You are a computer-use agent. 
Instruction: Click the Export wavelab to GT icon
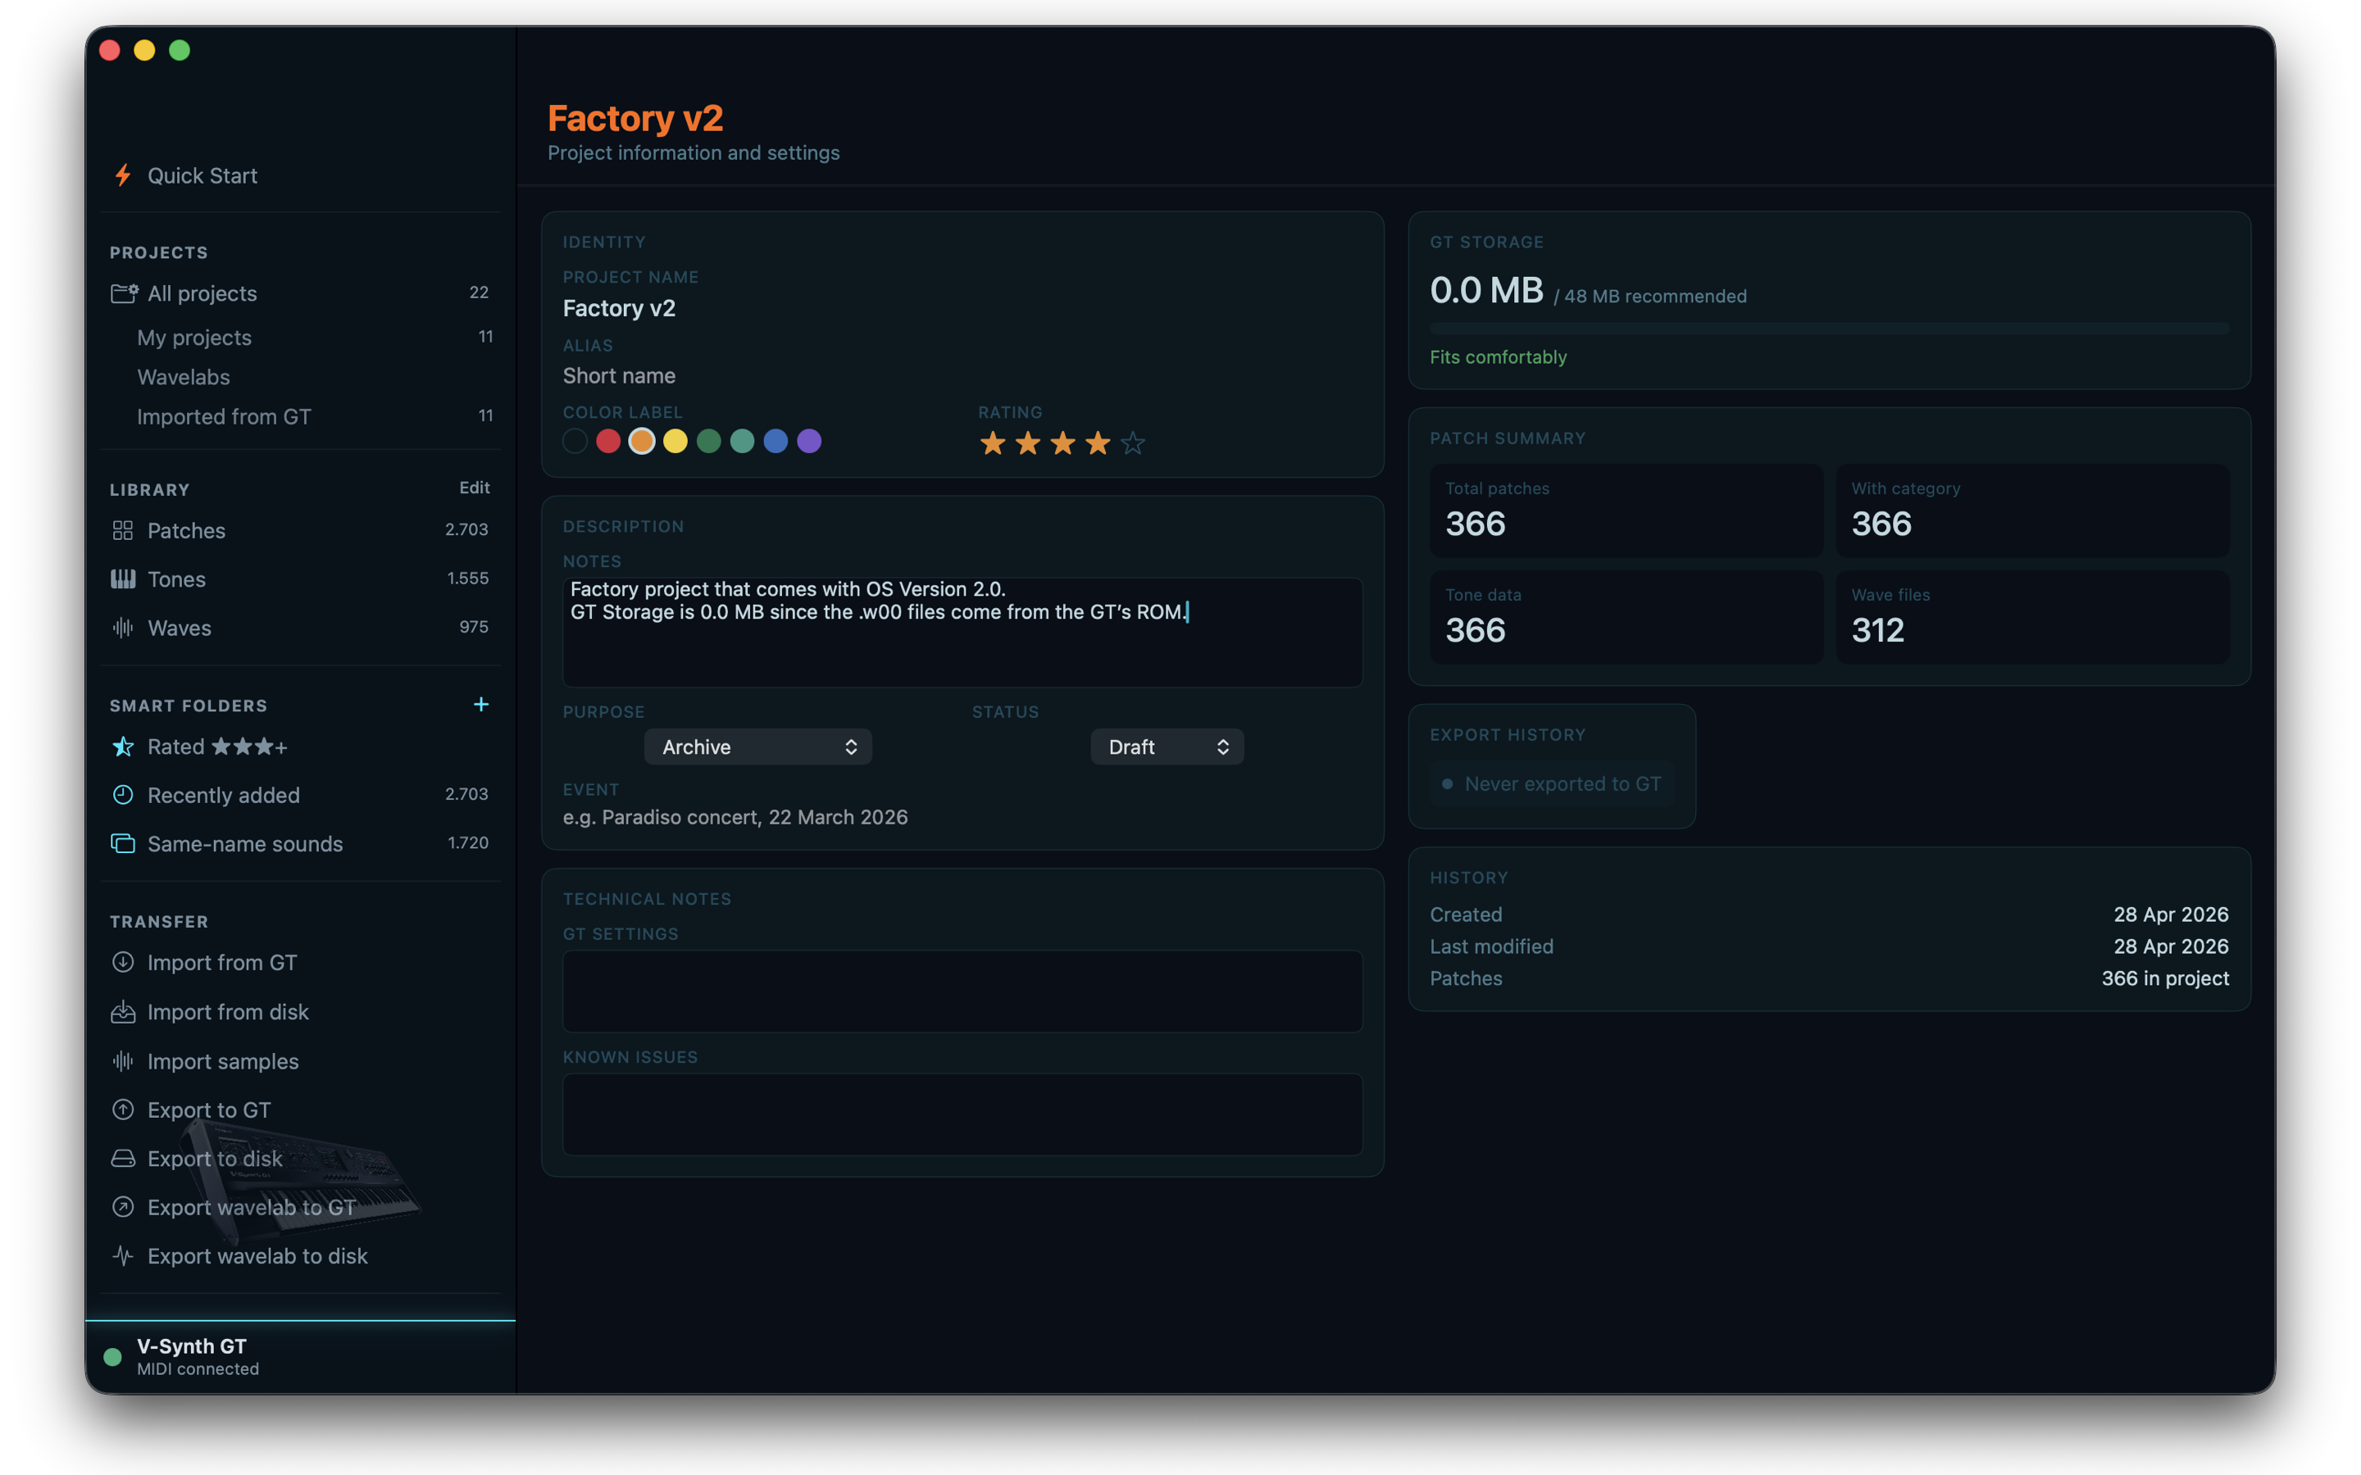[123, 1208]
